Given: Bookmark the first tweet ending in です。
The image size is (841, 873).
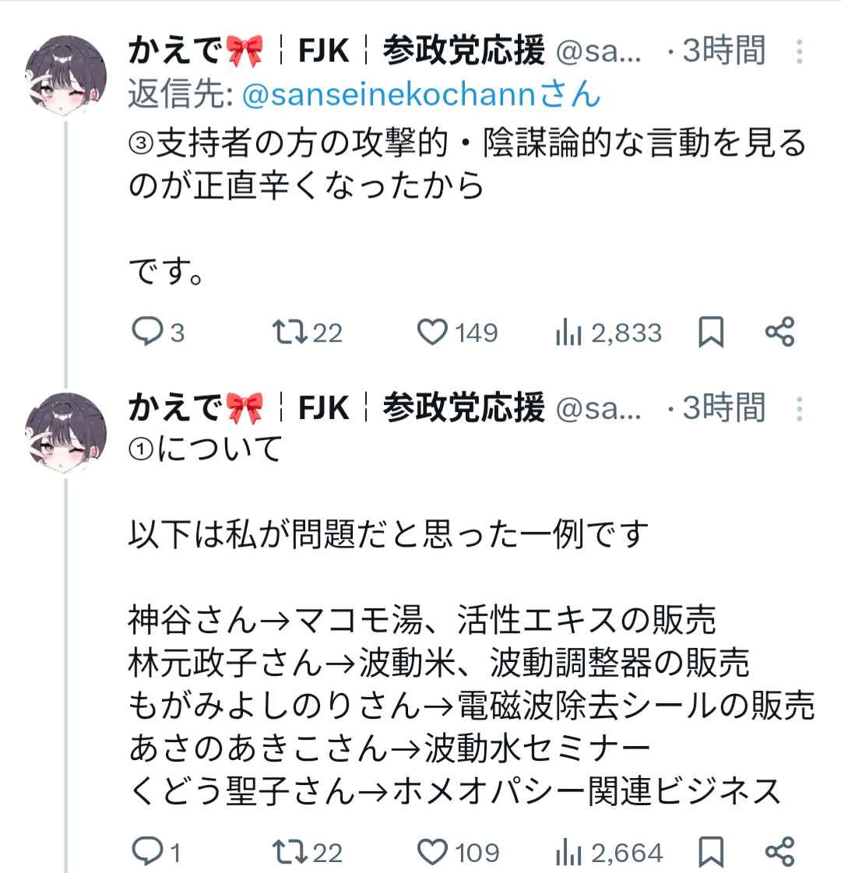Looking at the screenshot, I should click(x=711, y=333).
